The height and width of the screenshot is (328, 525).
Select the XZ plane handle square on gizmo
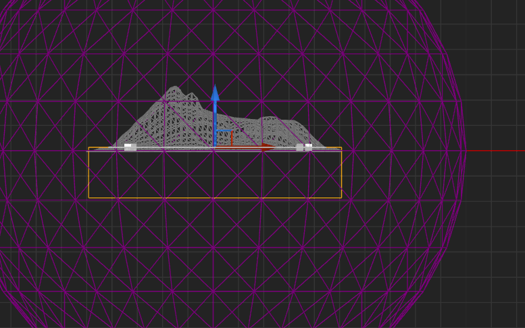click(x=224, y=139)
